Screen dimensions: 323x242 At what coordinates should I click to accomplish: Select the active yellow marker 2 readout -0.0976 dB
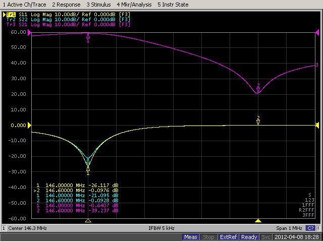[x=76, y=191]
